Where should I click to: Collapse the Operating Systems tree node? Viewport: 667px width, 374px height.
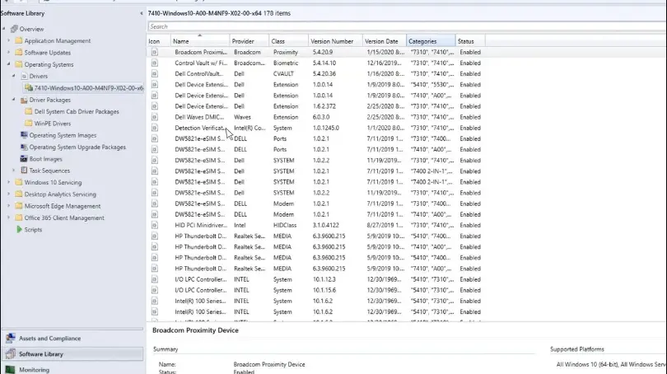coord(8,65)
